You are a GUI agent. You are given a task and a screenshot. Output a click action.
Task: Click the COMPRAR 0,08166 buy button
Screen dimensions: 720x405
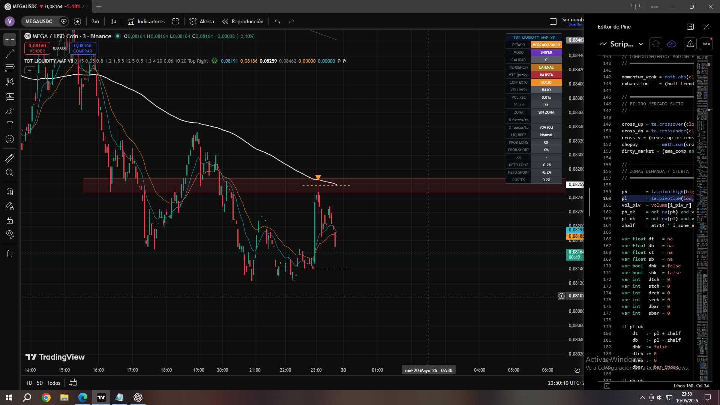point(82,48)
